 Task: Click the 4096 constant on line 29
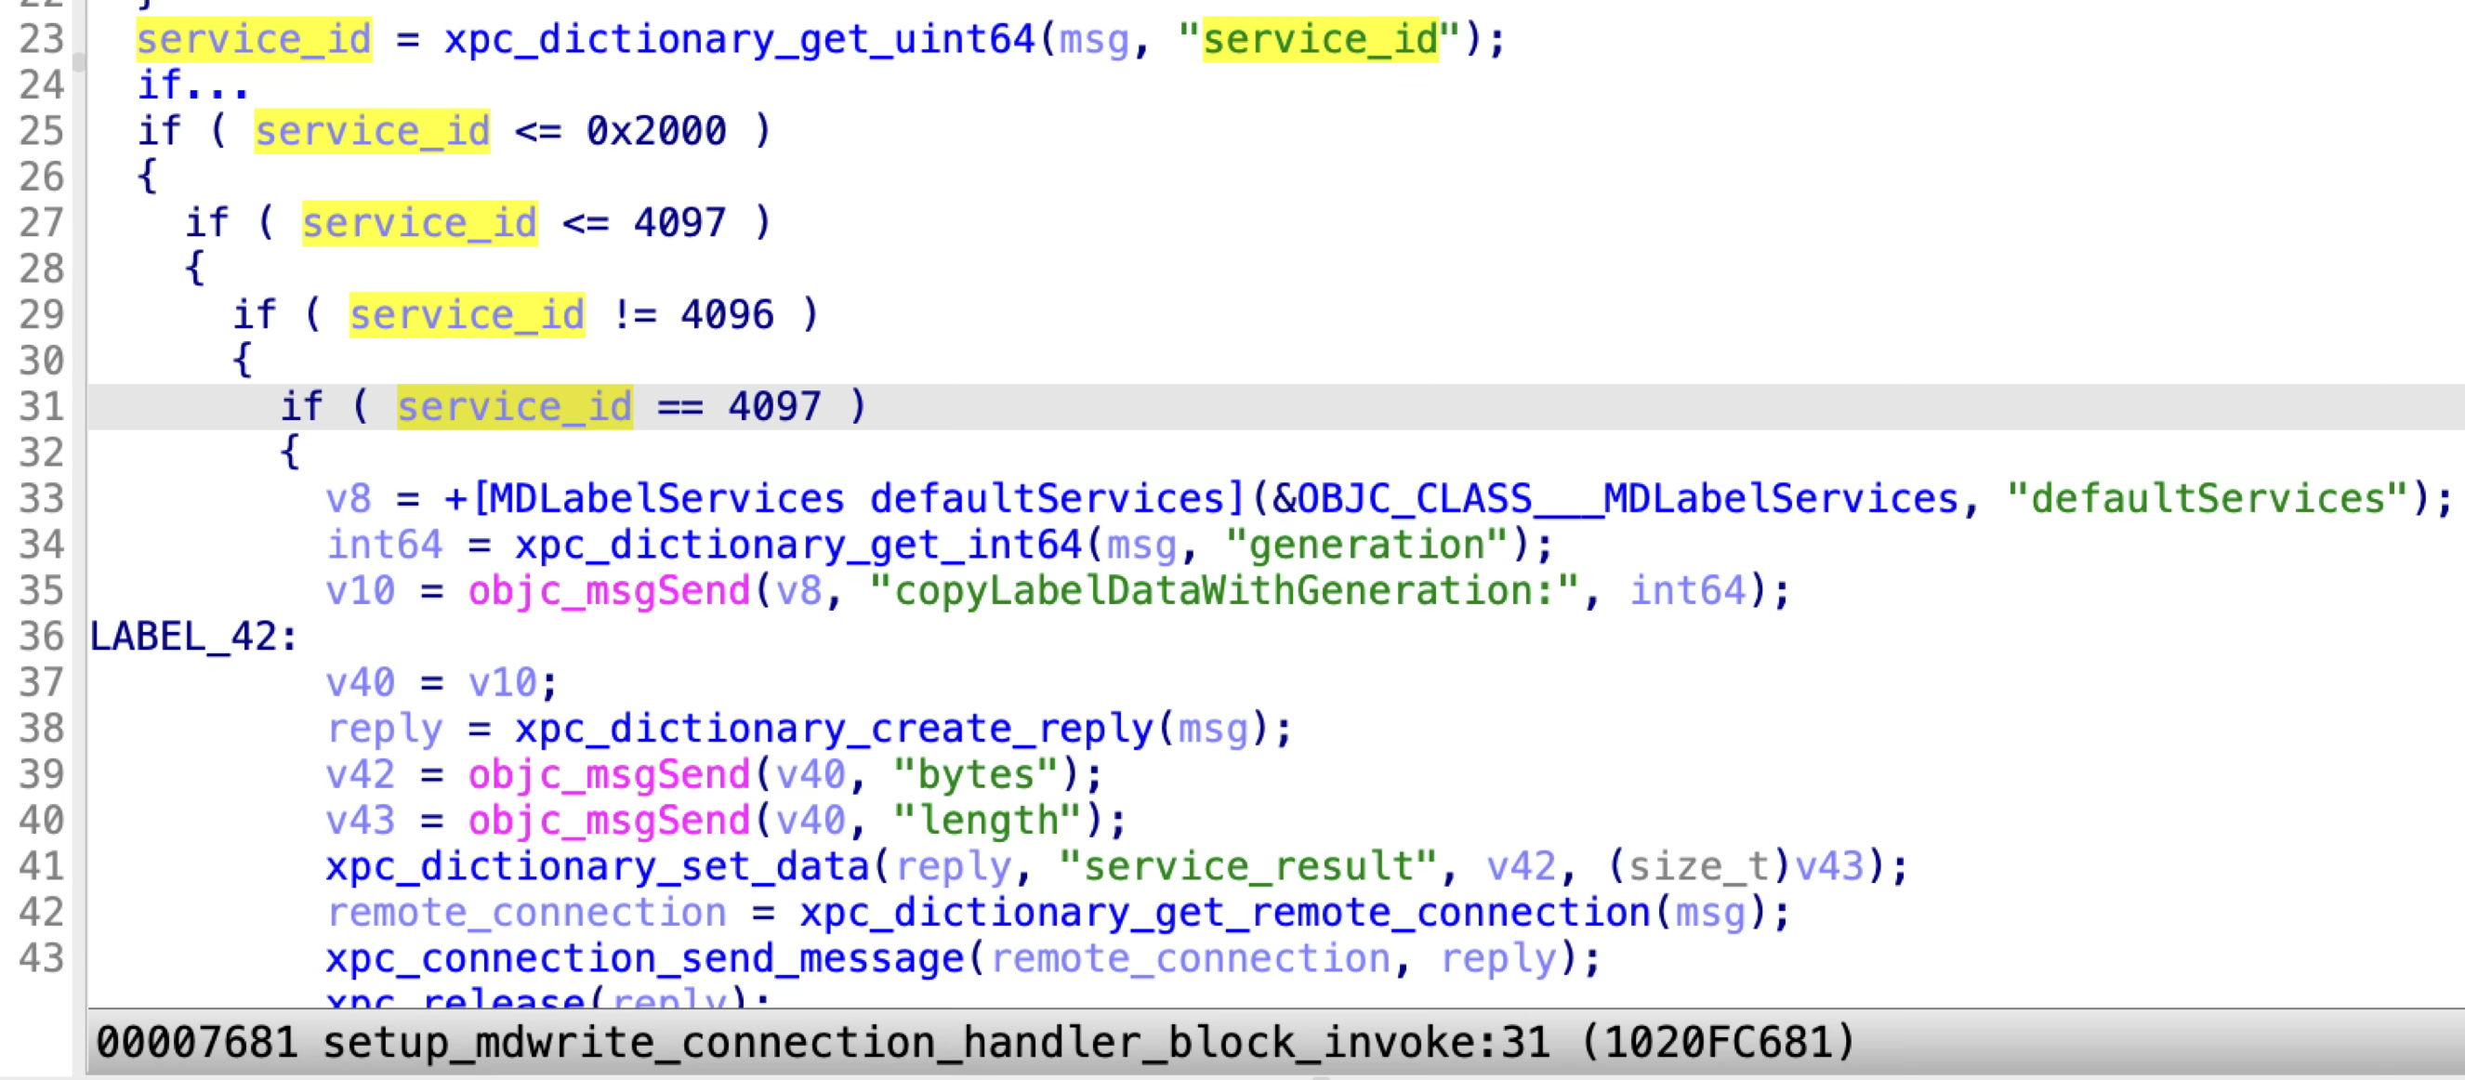727,315
